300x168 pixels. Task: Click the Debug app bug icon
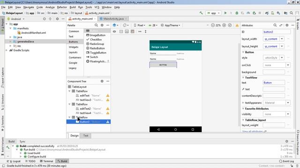tap(237, 13)
